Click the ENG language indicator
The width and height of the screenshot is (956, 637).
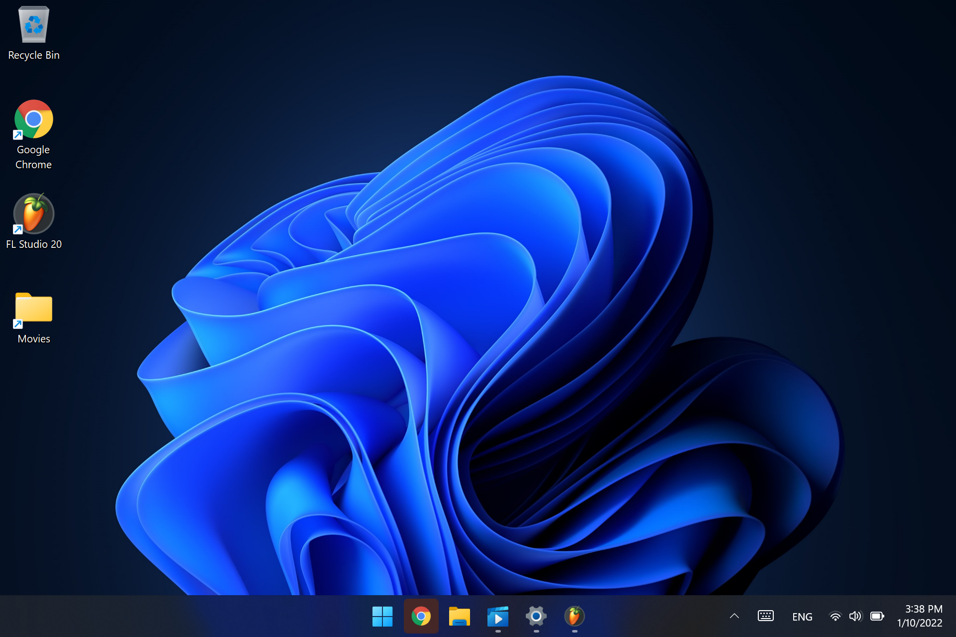coord(802,617)
